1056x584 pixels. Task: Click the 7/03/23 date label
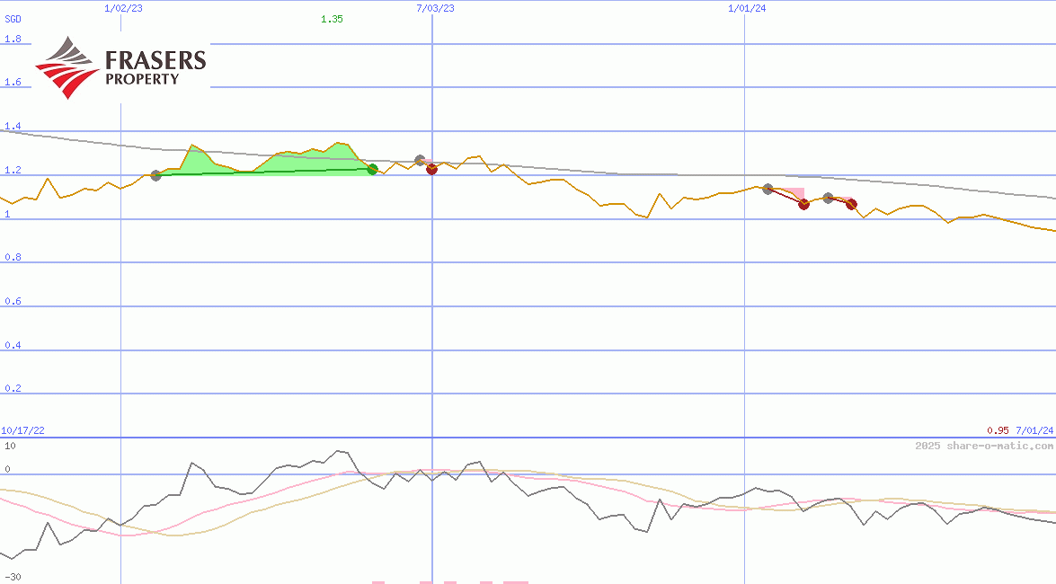[435, 8]
